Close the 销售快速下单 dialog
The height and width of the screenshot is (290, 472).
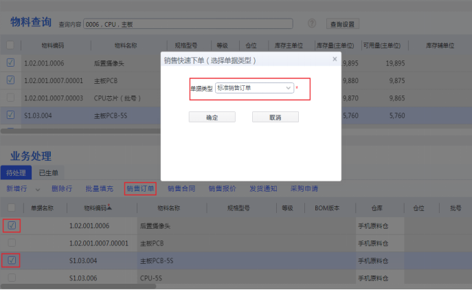(x=335, y=59)
